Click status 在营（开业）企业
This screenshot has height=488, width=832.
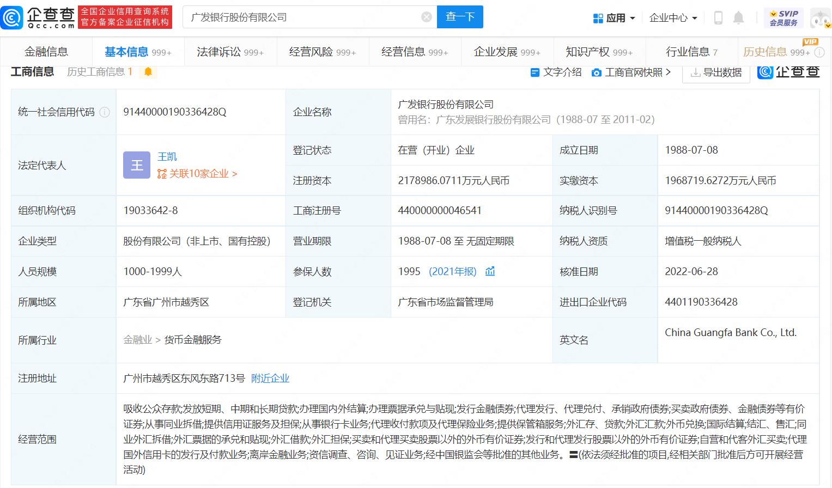click(436, 150)
